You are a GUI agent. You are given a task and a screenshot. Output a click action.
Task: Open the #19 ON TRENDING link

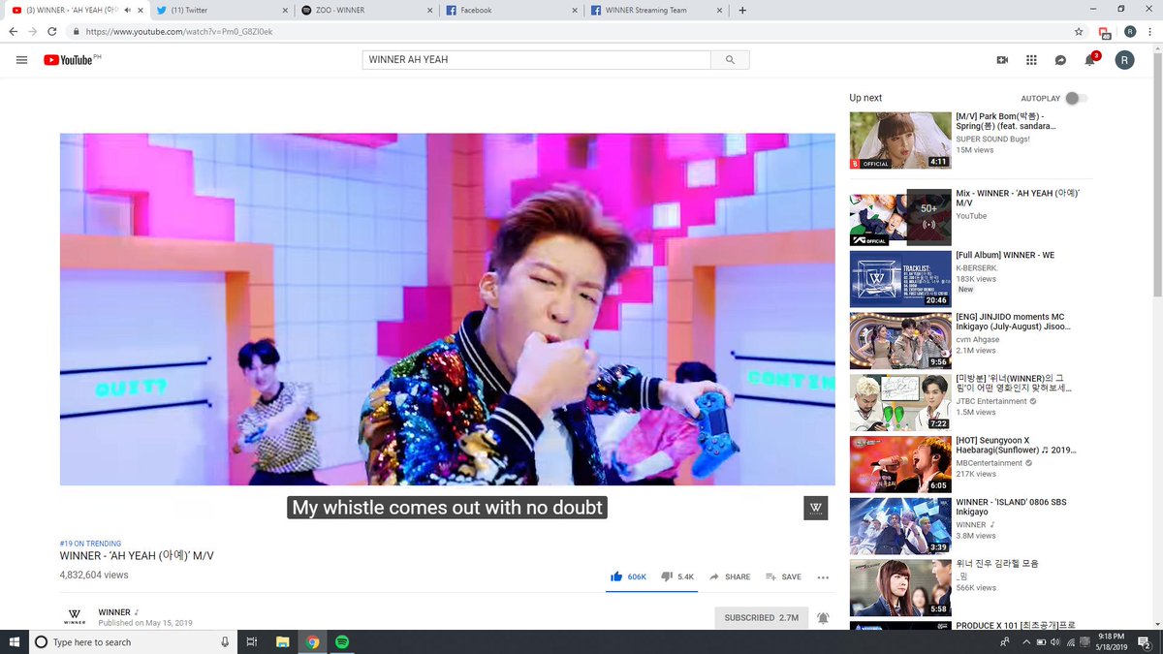(x=90, y=544)
